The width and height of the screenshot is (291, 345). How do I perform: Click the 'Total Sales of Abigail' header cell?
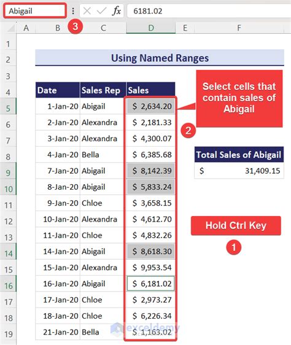pos(239,155)
